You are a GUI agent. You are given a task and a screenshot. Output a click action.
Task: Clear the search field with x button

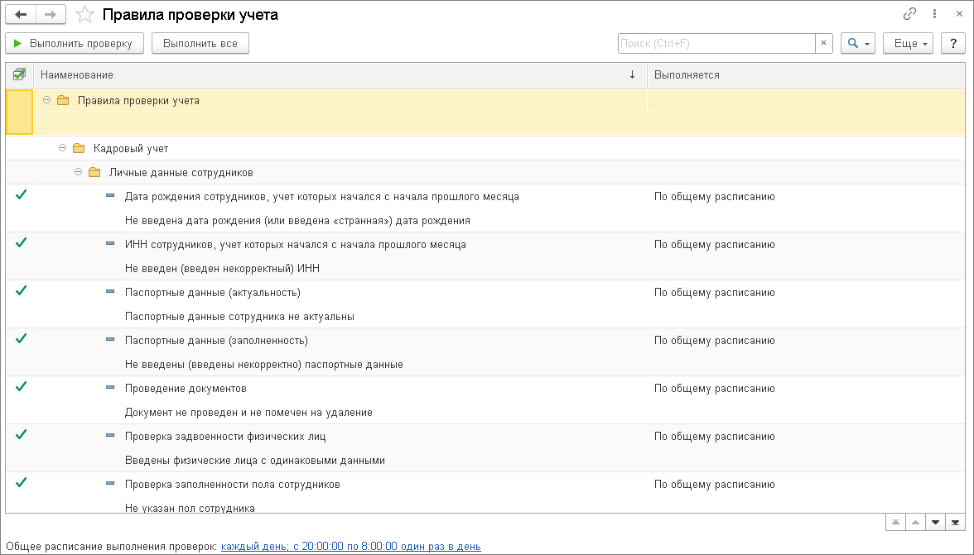[x=824, y=43]
